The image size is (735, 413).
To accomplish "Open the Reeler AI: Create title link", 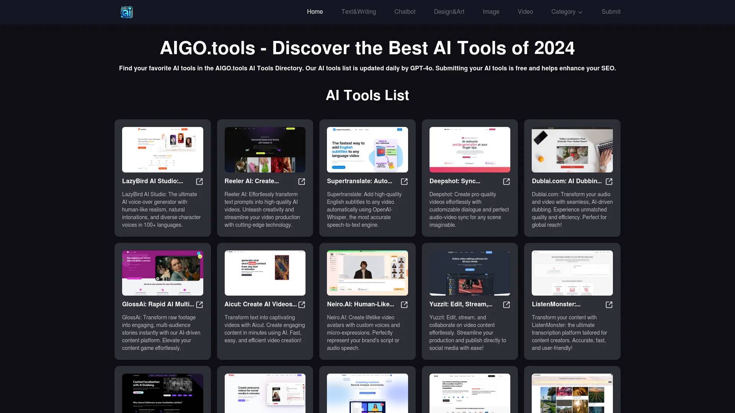I will [x=252, y=181].
